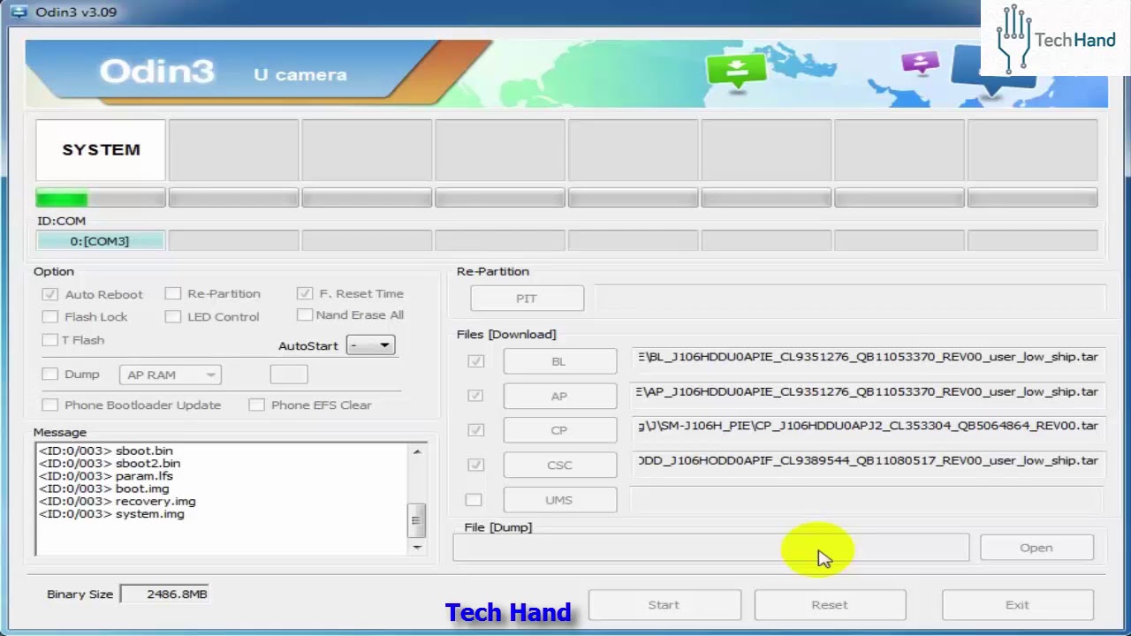Viewport: 1131px width, 636px height.
Task: Click the param.lfs log line
Action: pos(106,476)
